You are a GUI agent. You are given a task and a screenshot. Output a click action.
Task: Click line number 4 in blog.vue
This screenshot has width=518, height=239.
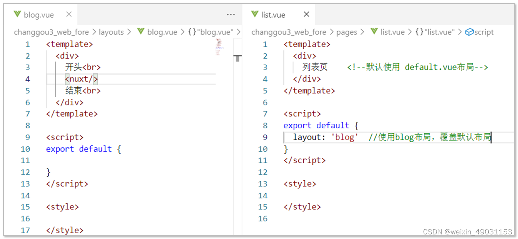[x=27, y=79]
